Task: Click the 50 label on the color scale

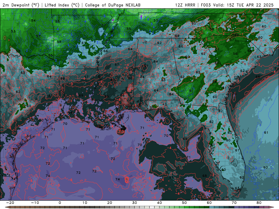Action: coord(184,203)
